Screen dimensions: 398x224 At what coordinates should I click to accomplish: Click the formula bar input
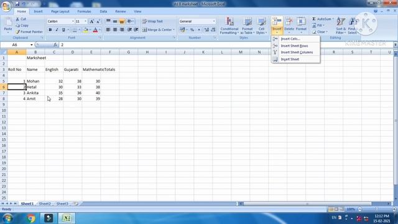(226, 45)
